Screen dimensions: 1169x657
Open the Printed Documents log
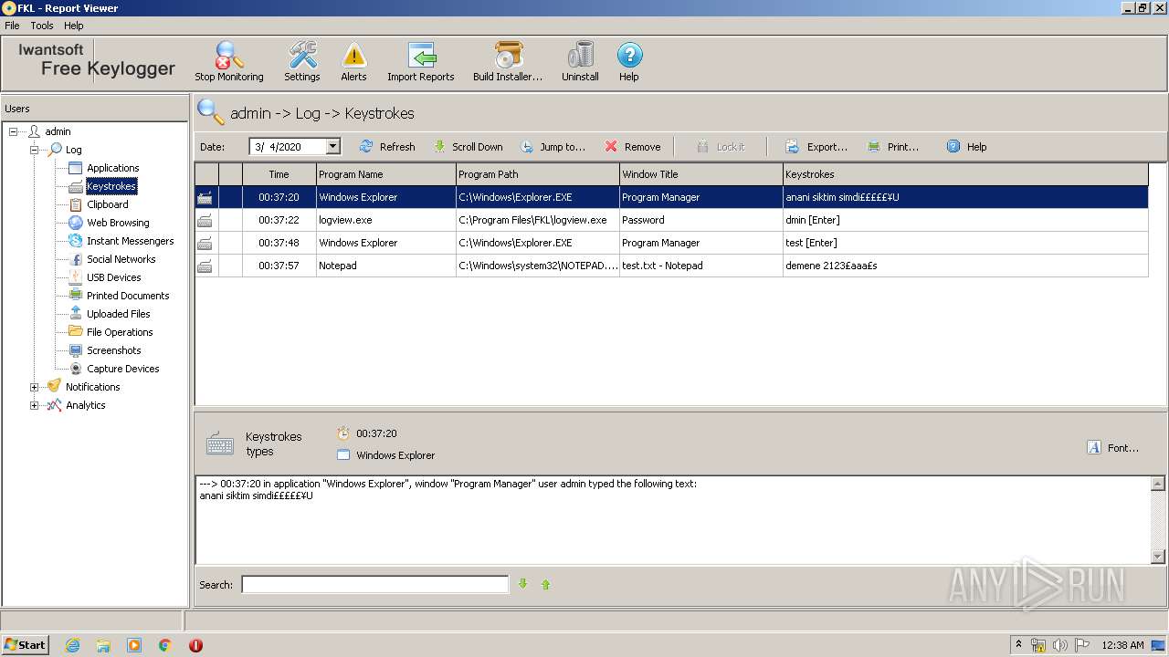pos(128,296)
